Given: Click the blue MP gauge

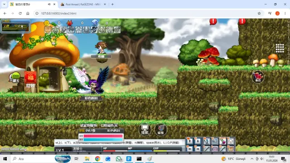Looking at the screenshot, I should pos(140,151).
